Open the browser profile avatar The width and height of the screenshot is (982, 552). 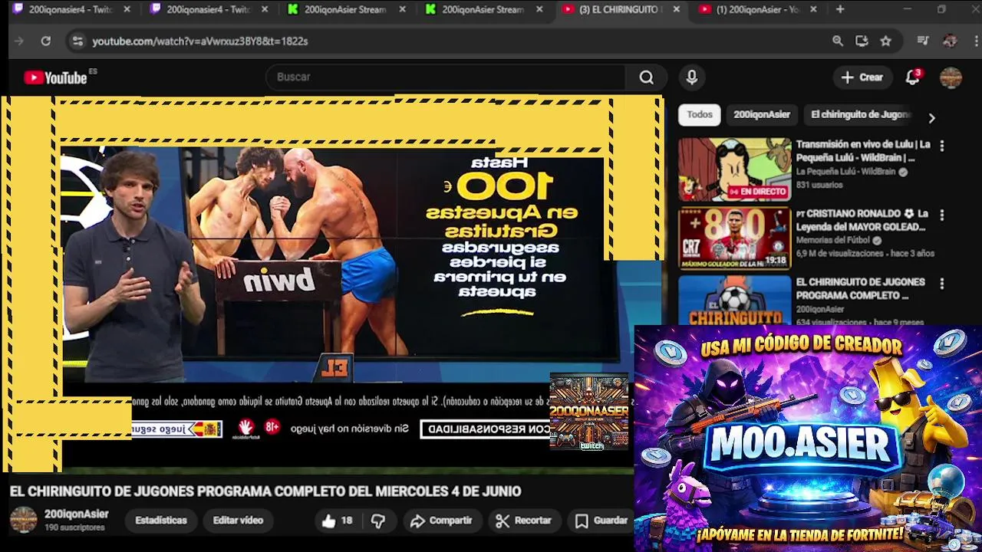coord(950,41)
